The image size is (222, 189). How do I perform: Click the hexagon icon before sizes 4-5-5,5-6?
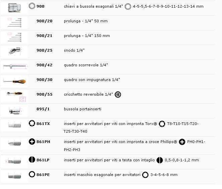pyautogui.click(x=127, y=6)
